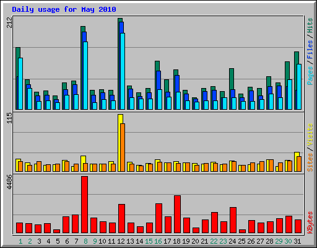The height and width of the screenshot is (248, 317).
Task: Select day 23 on the x-axis
Action: 223,241
